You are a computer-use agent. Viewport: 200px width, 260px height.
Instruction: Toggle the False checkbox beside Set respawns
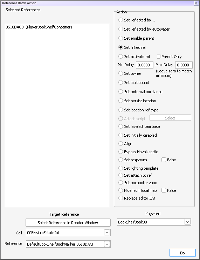164,160
